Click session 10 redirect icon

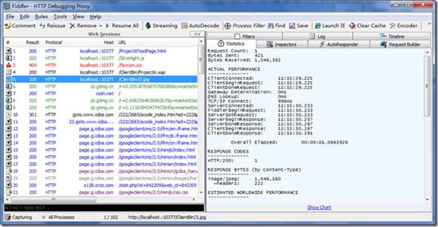(9, 114)
